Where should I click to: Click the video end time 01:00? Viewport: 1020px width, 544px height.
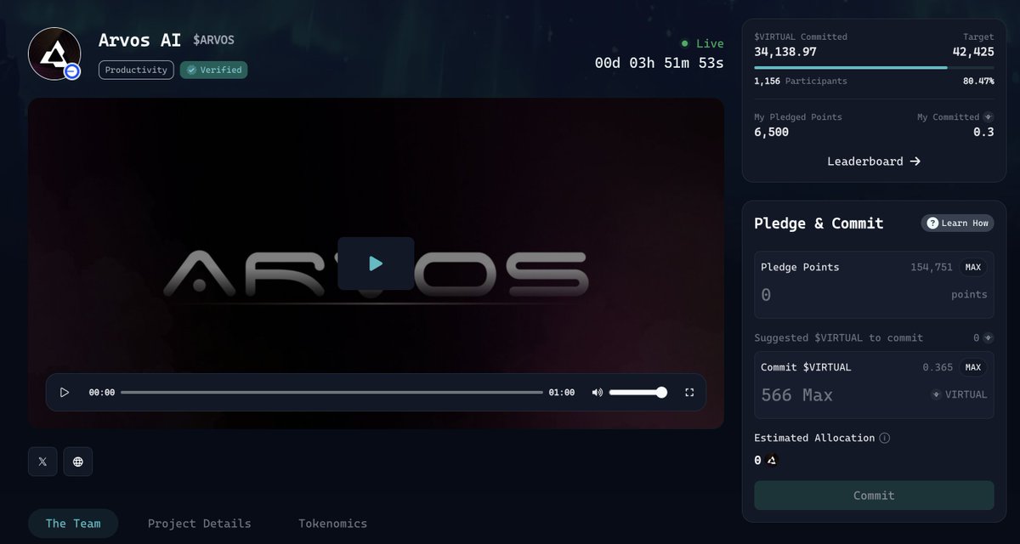click(x=562, y=393)
